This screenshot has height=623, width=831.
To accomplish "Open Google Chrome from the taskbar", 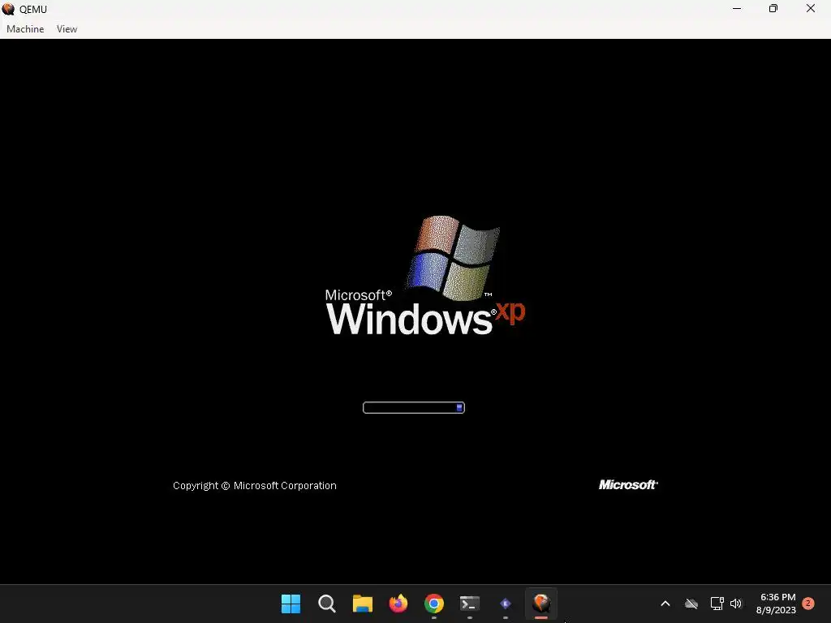I will pyautogui.click(x=433, y=604).
